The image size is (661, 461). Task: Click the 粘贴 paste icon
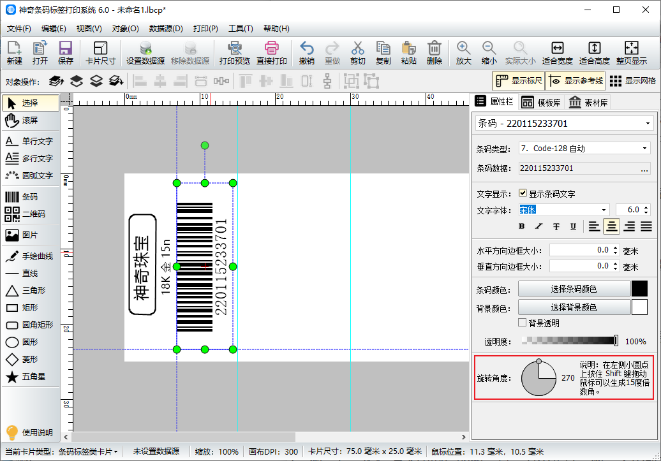tap(408, 53)
